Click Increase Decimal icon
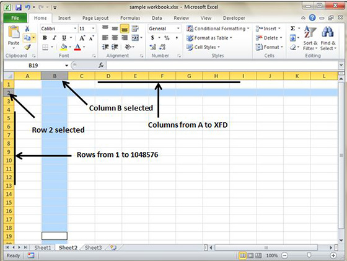Viewport: 347px width, 261px height. pyautogui.click(x=153, y=47)
